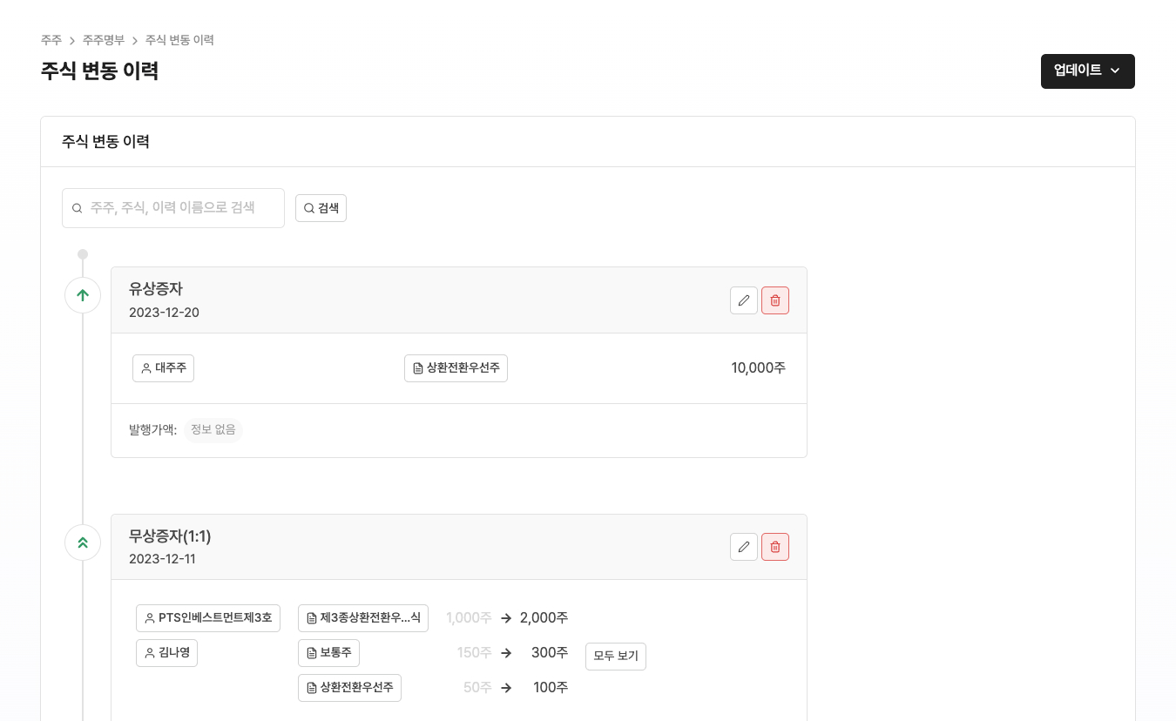Click the document icon on the 보통주 tag
The height and width of the screenshot is (721, 1176).
[312, 652]
